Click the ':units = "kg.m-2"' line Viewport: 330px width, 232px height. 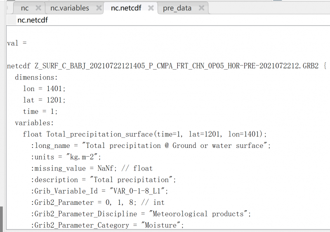pos(66,157)
